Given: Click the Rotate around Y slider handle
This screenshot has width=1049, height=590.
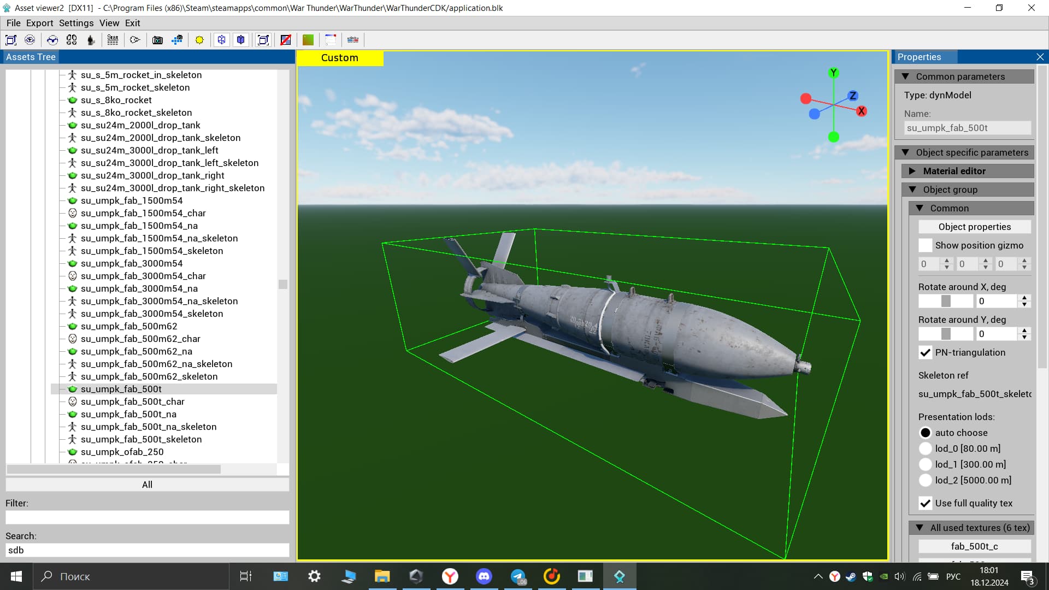Looking at the screenshot, I should [x=946, y=334].
